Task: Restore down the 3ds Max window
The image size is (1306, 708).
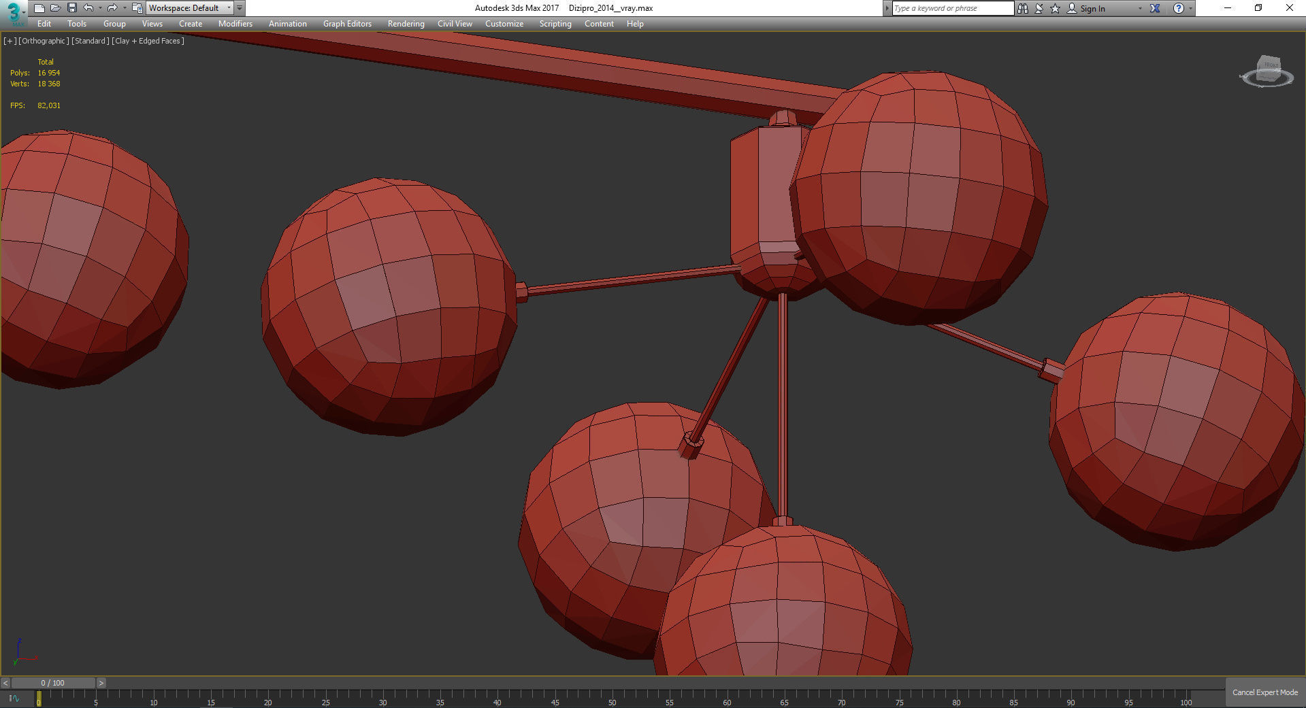Action: tap(1258, 8)
